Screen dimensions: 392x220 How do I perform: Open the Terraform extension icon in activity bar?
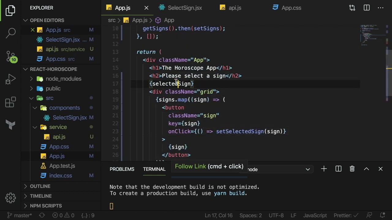click(x=11, y=125)
